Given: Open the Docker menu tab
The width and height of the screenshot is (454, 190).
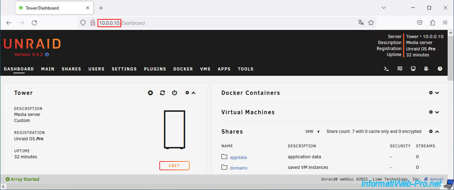Looking at the screenshot, I should pyautogui.click(x=183, y=69).
